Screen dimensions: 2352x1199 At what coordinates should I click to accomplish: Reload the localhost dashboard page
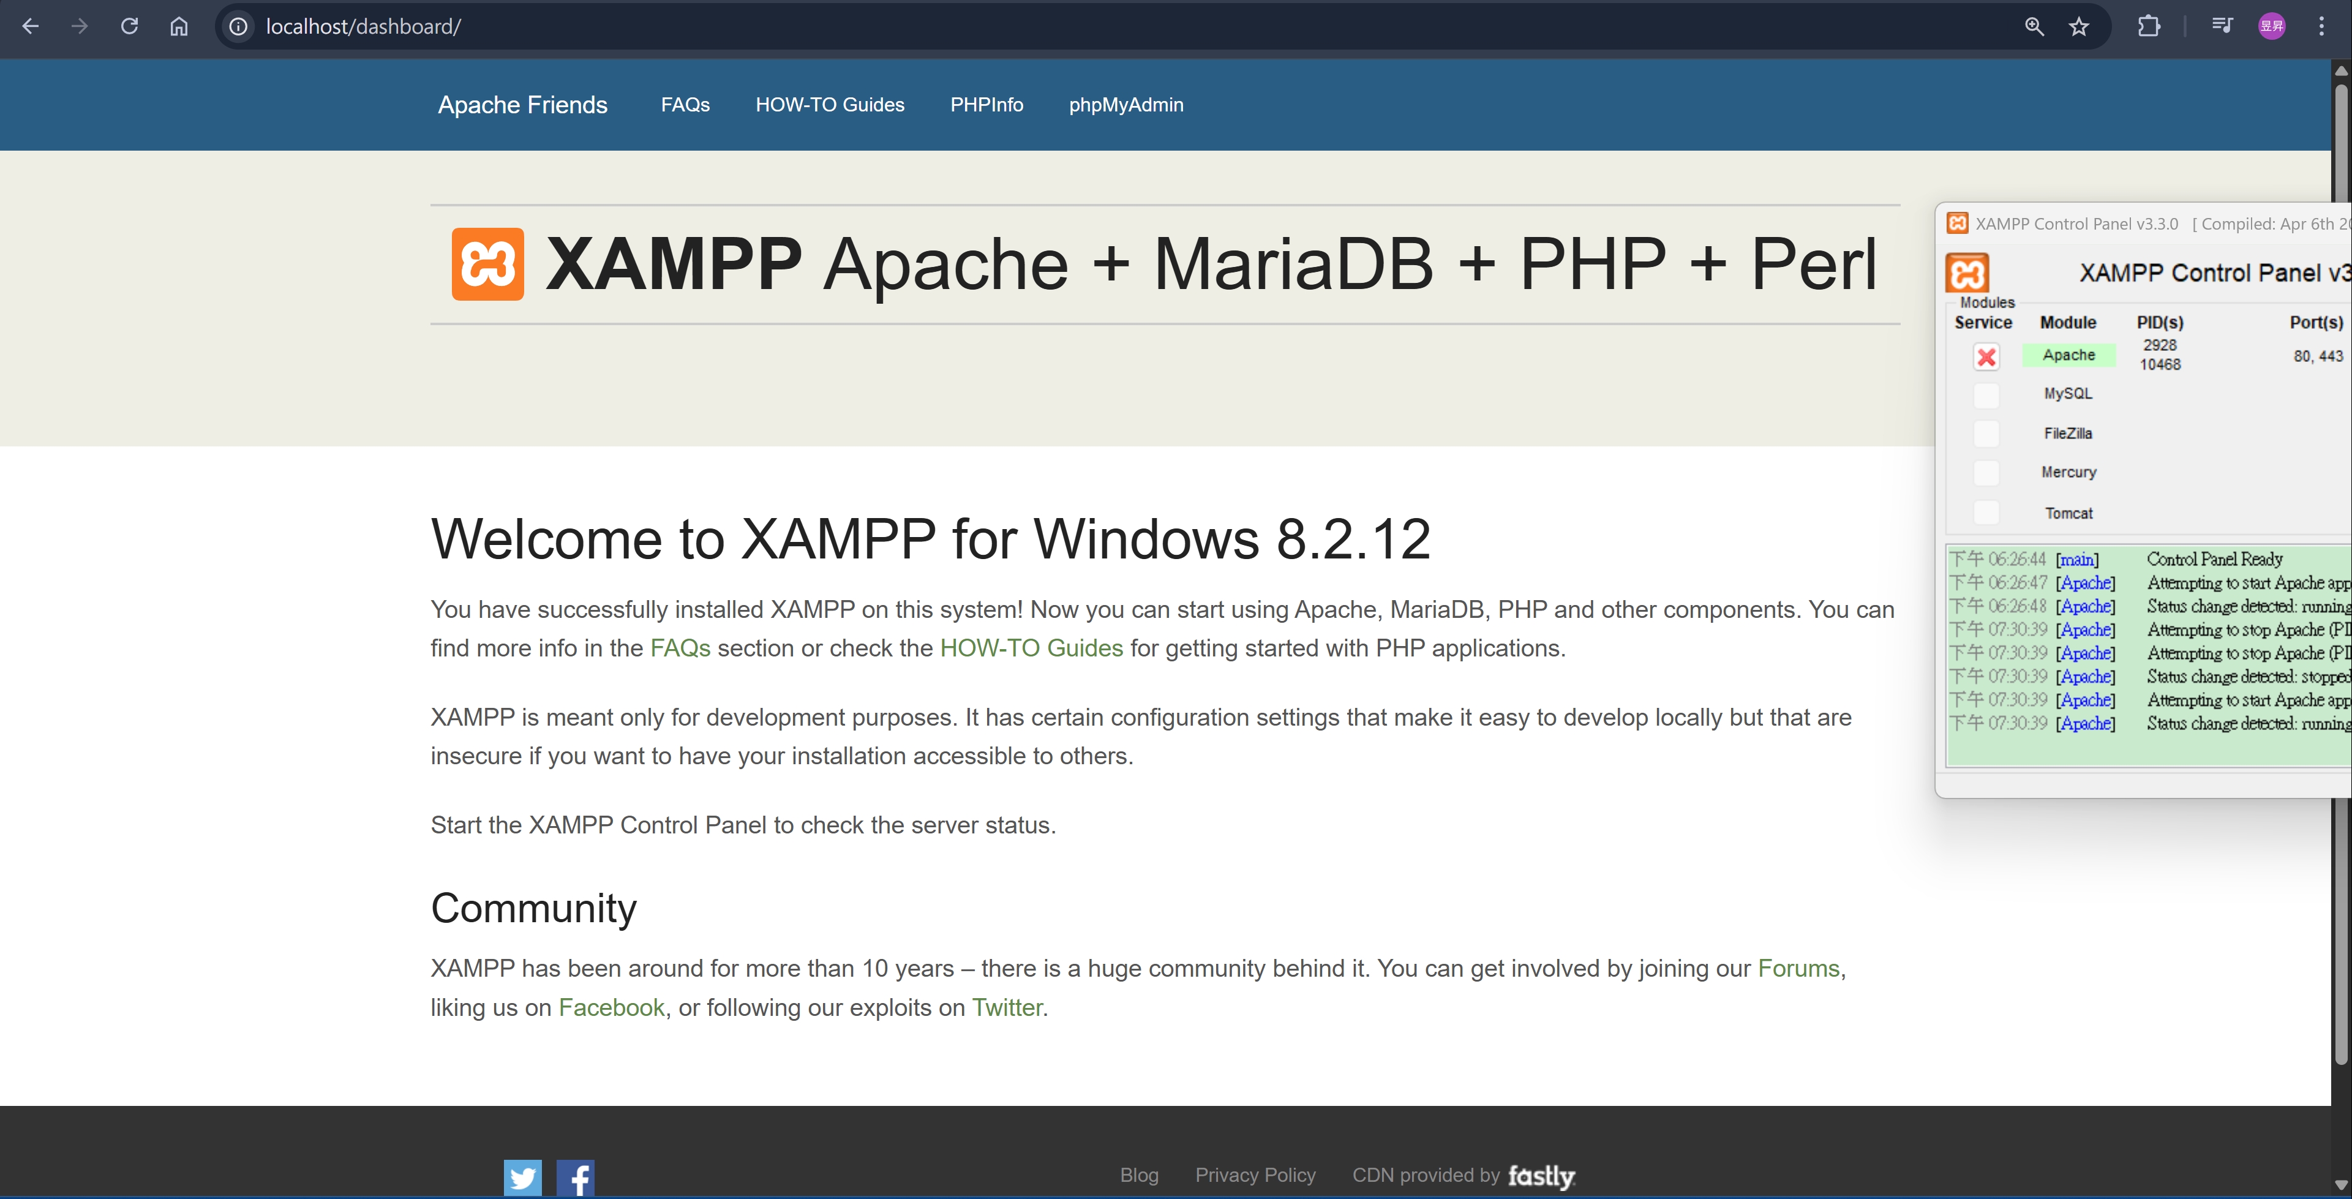130,26
